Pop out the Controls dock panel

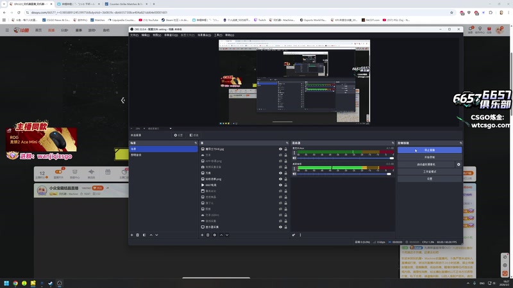pos(460,143)
